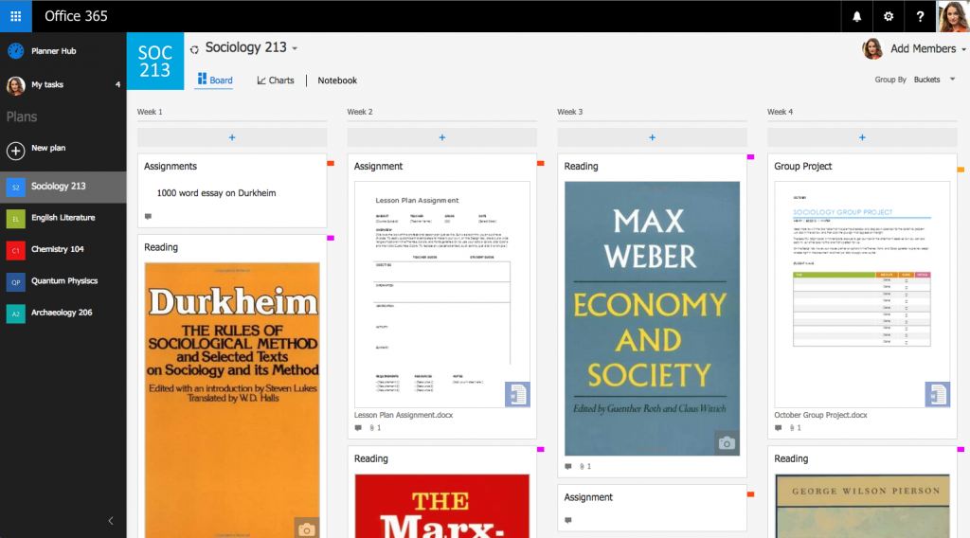Open the Planner Hub icon in sidebar
970x538 pixels.
[16, 51]
